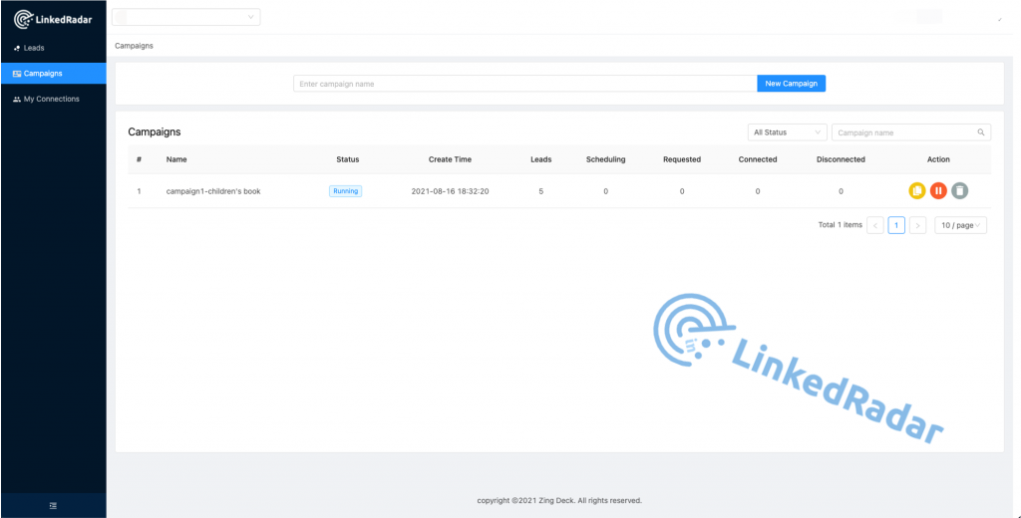Go to the previous page arrow
The height and width of the screenshot is (518, 1021).
[875, 225]
